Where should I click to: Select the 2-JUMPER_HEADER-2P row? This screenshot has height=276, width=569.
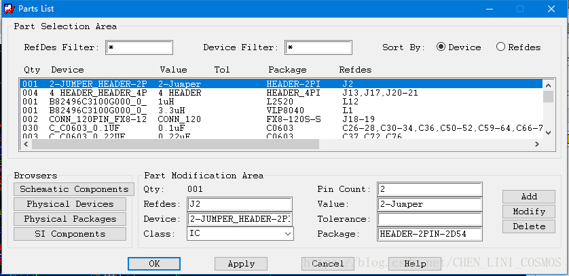click(x=281, y=84)
